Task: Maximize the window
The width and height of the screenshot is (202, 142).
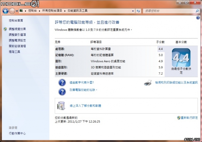Action: 186,3
